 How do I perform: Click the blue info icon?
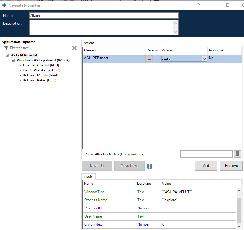coord(150,166)
